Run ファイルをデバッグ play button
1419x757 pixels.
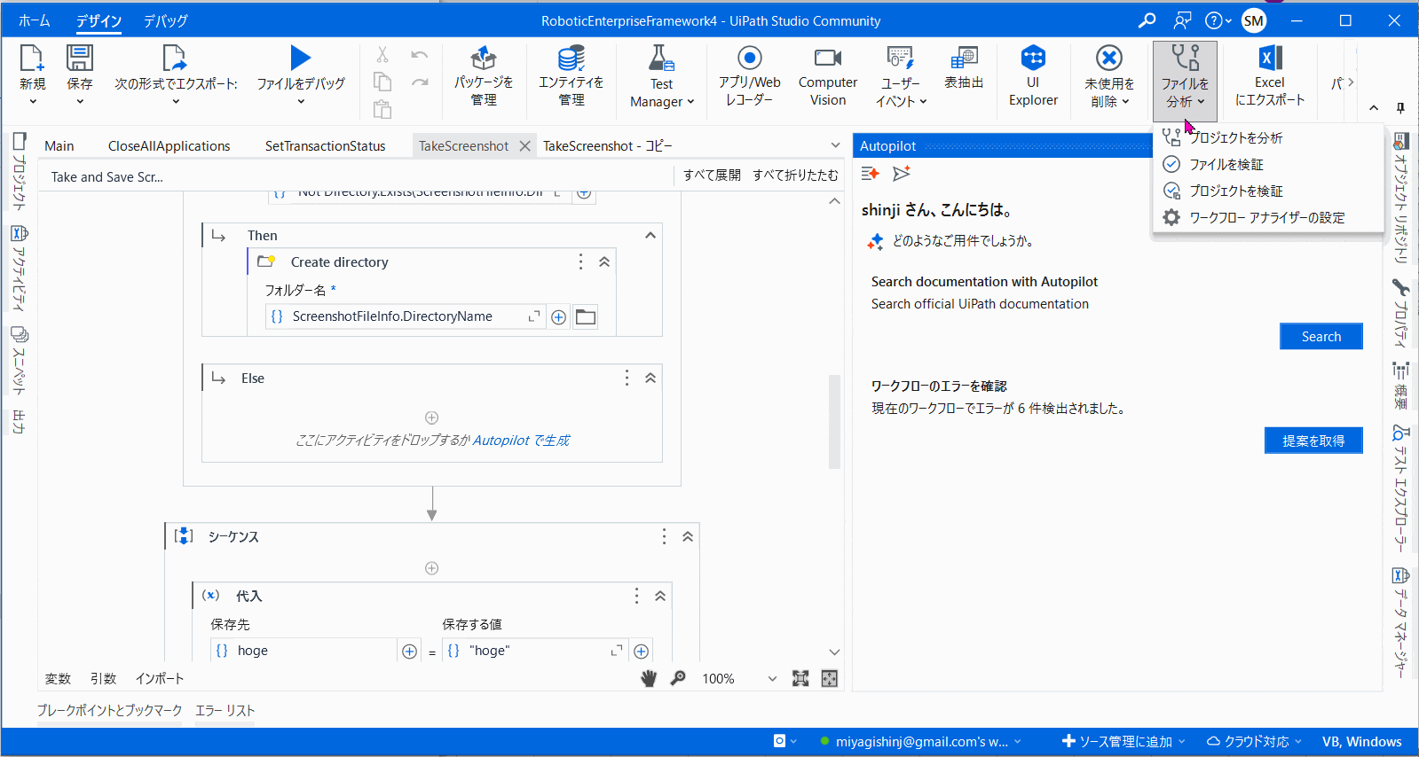(x=301, y=59)
